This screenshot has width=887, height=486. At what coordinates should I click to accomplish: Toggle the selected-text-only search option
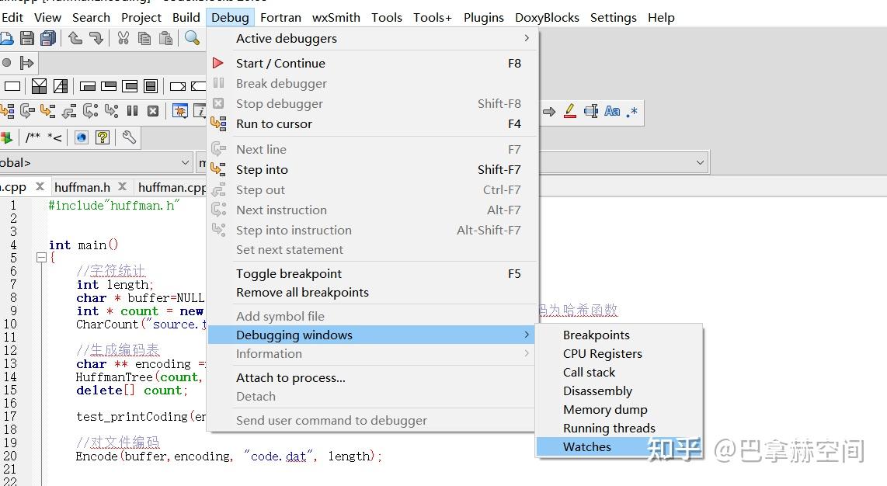tap(590, 111)
